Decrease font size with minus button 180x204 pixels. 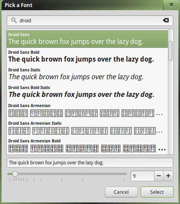(x=159, y=176)
